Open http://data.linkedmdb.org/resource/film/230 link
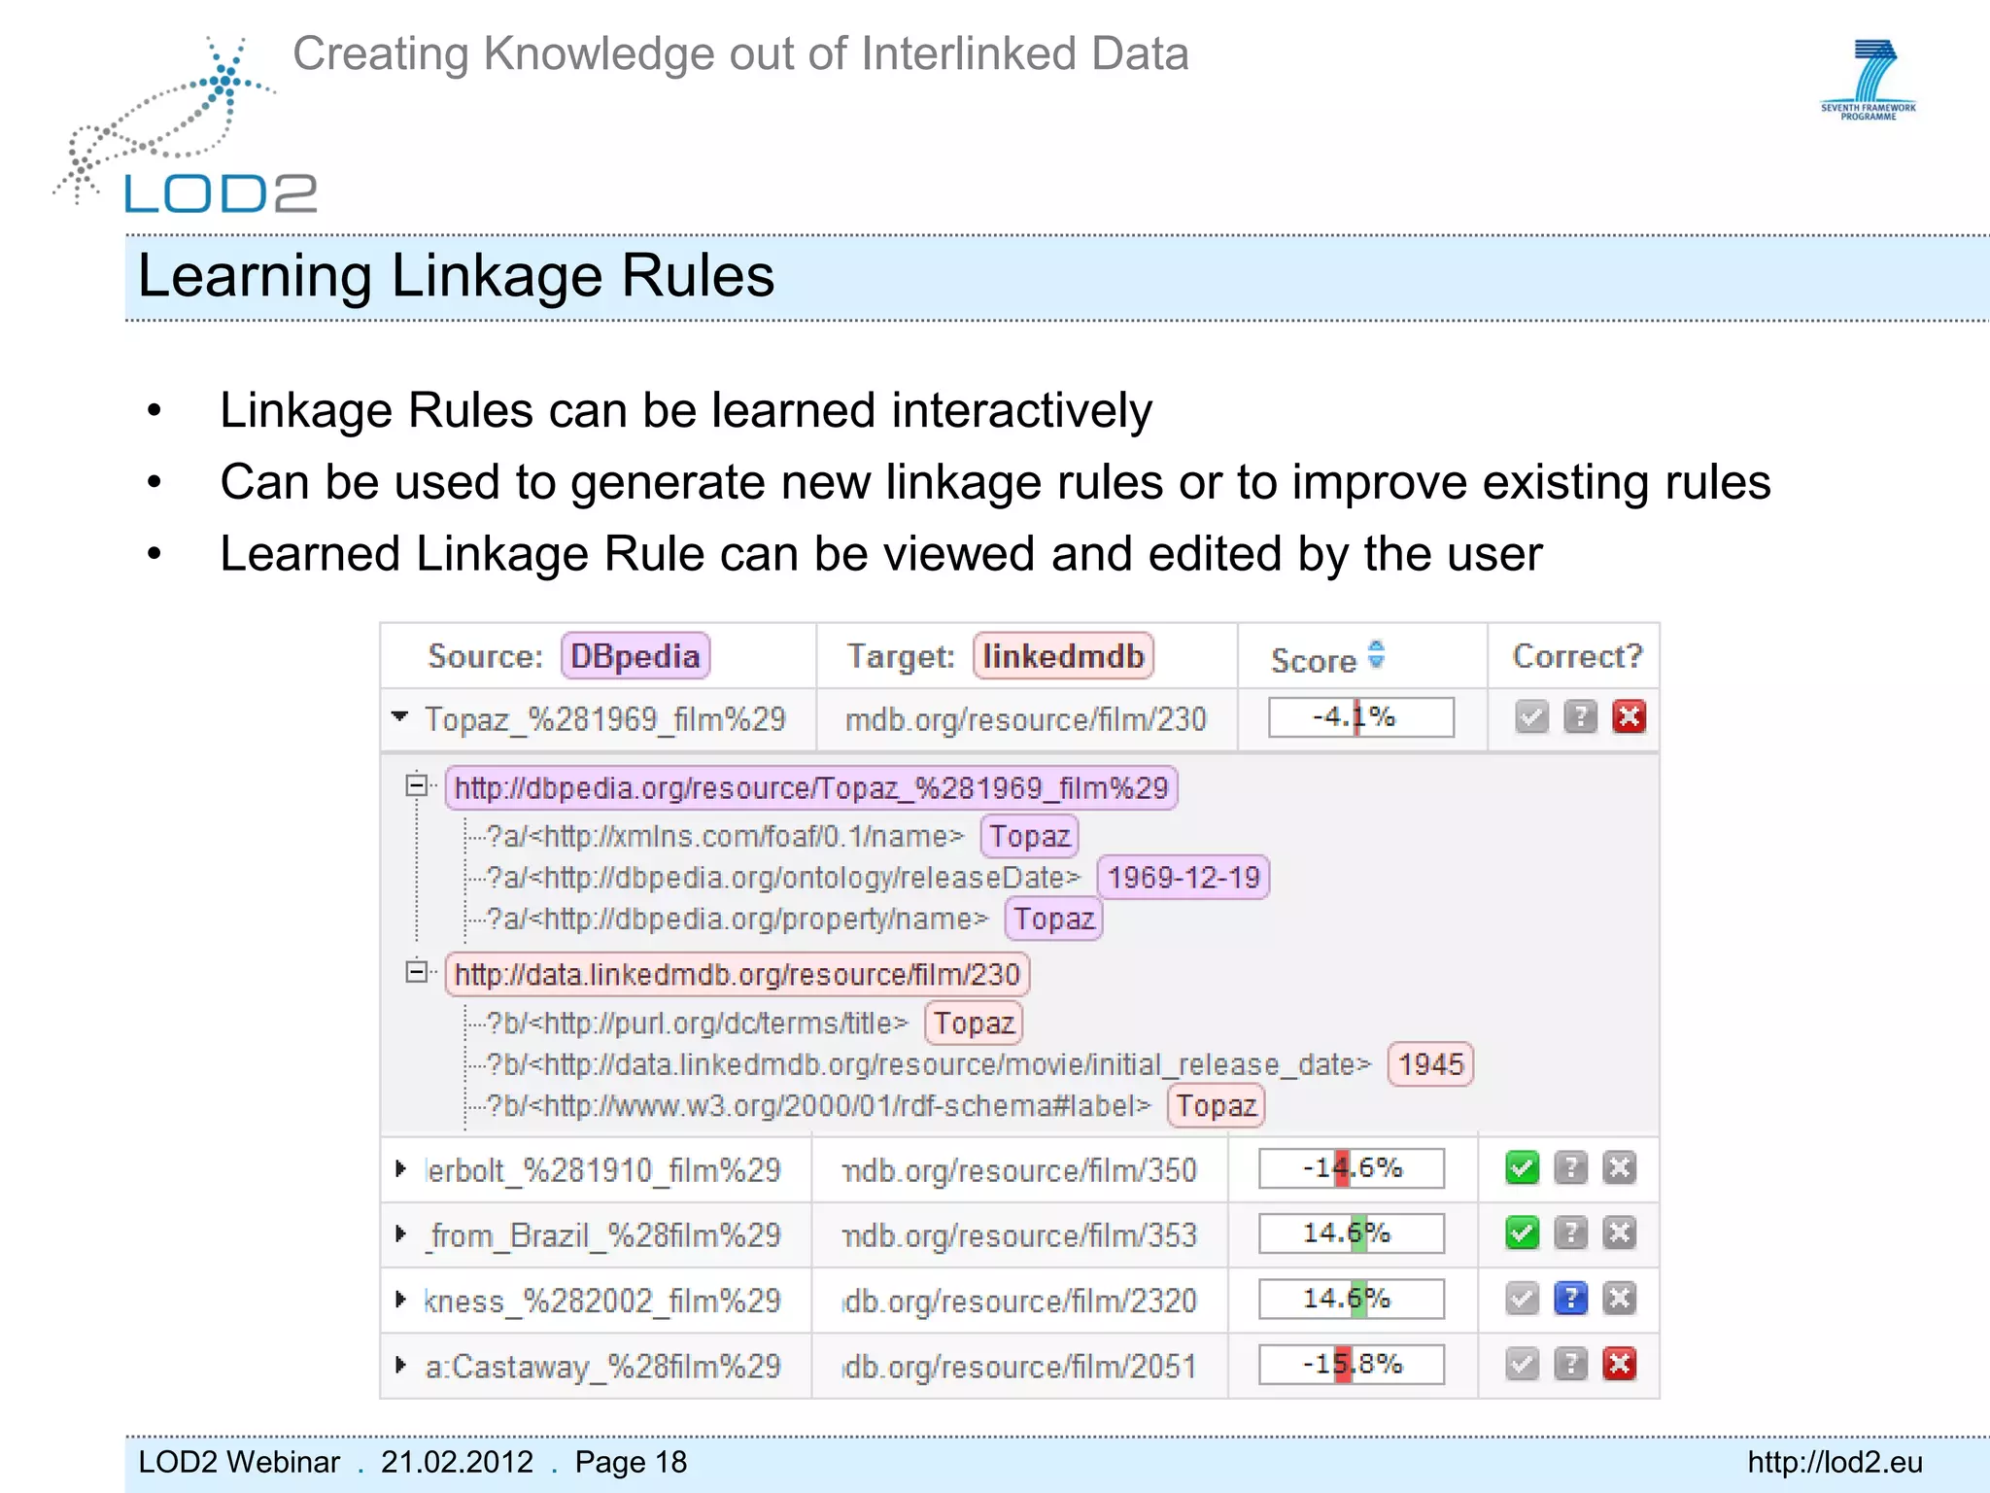 [x=737, y=974]
